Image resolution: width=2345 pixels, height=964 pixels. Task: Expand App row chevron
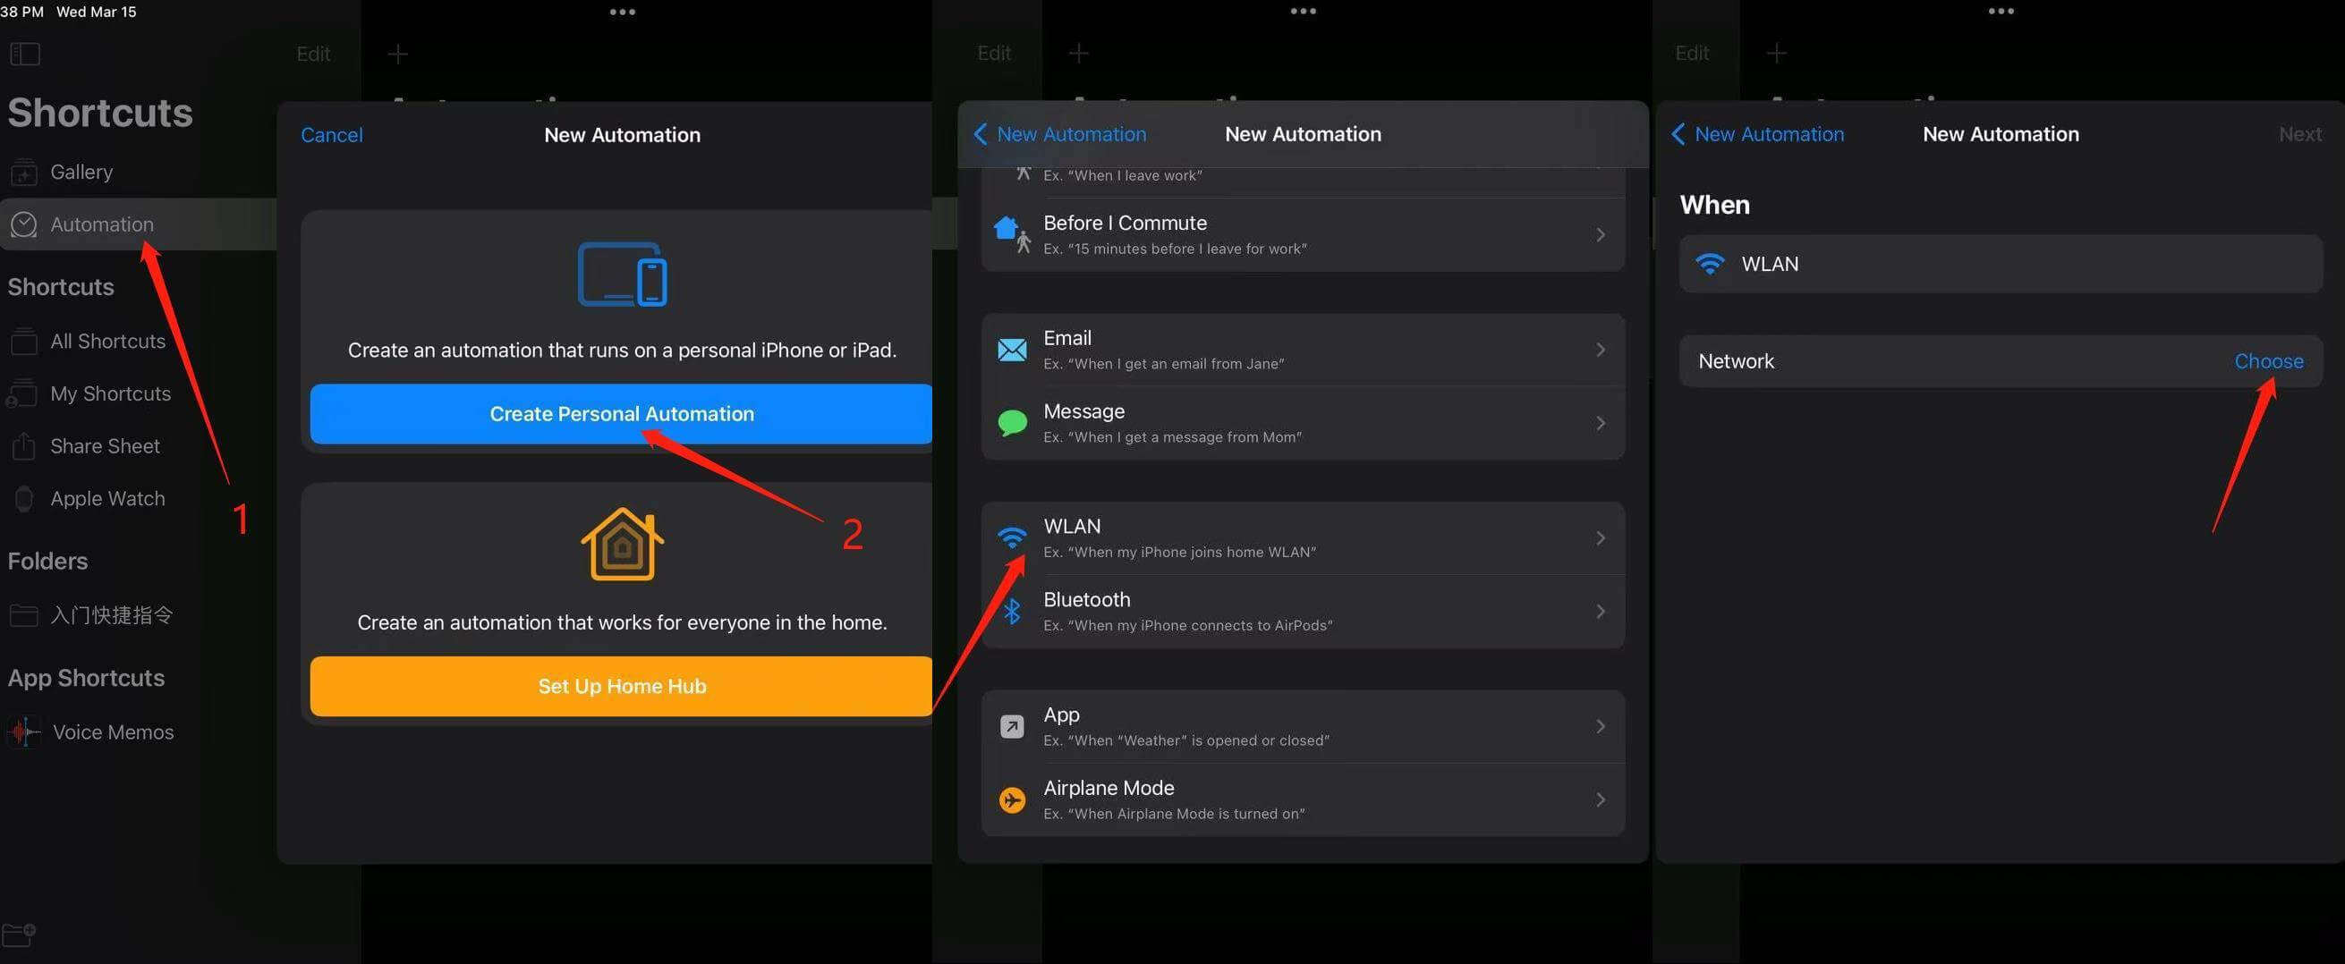(1601, 726)
